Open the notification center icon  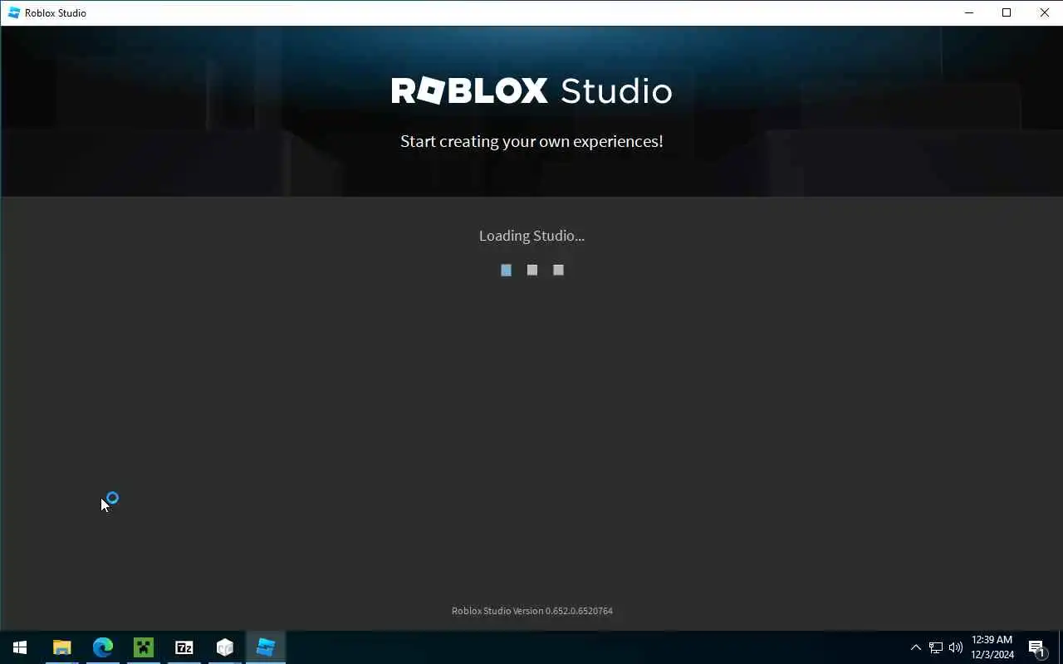click(x=1036, y=647)
